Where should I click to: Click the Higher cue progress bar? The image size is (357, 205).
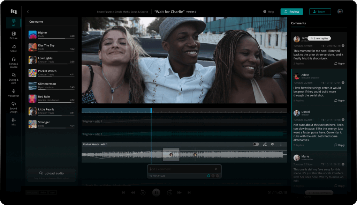[56, 38]
